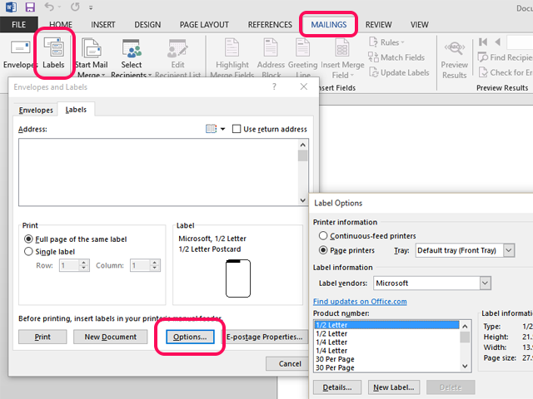Switch to the HOME ribbon tab
This screenshot has height=399, width=533.
point(61,25)
